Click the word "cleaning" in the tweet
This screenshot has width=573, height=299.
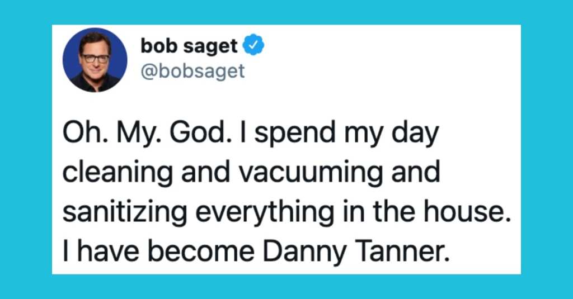[118, 173]
